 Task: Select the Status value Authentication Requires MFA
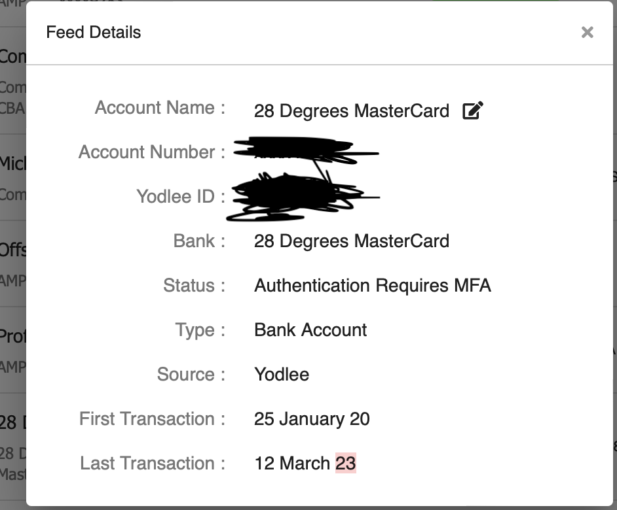(x=373, y=285)
